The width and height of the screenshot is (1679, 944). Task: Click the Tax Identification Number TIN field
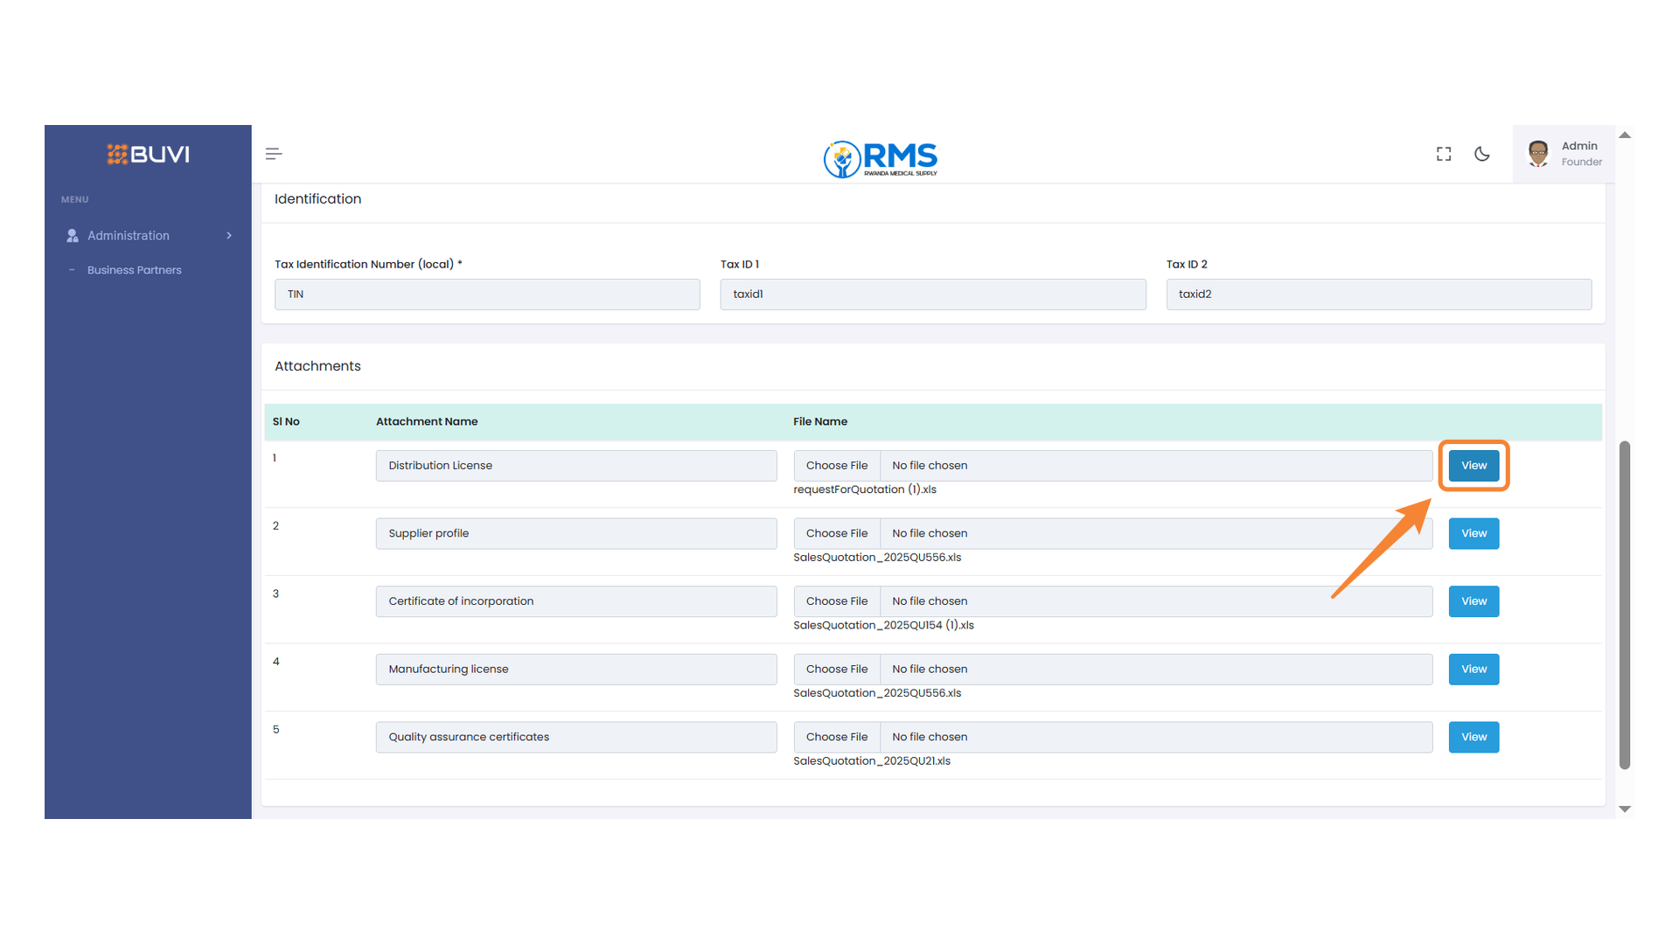487,294
